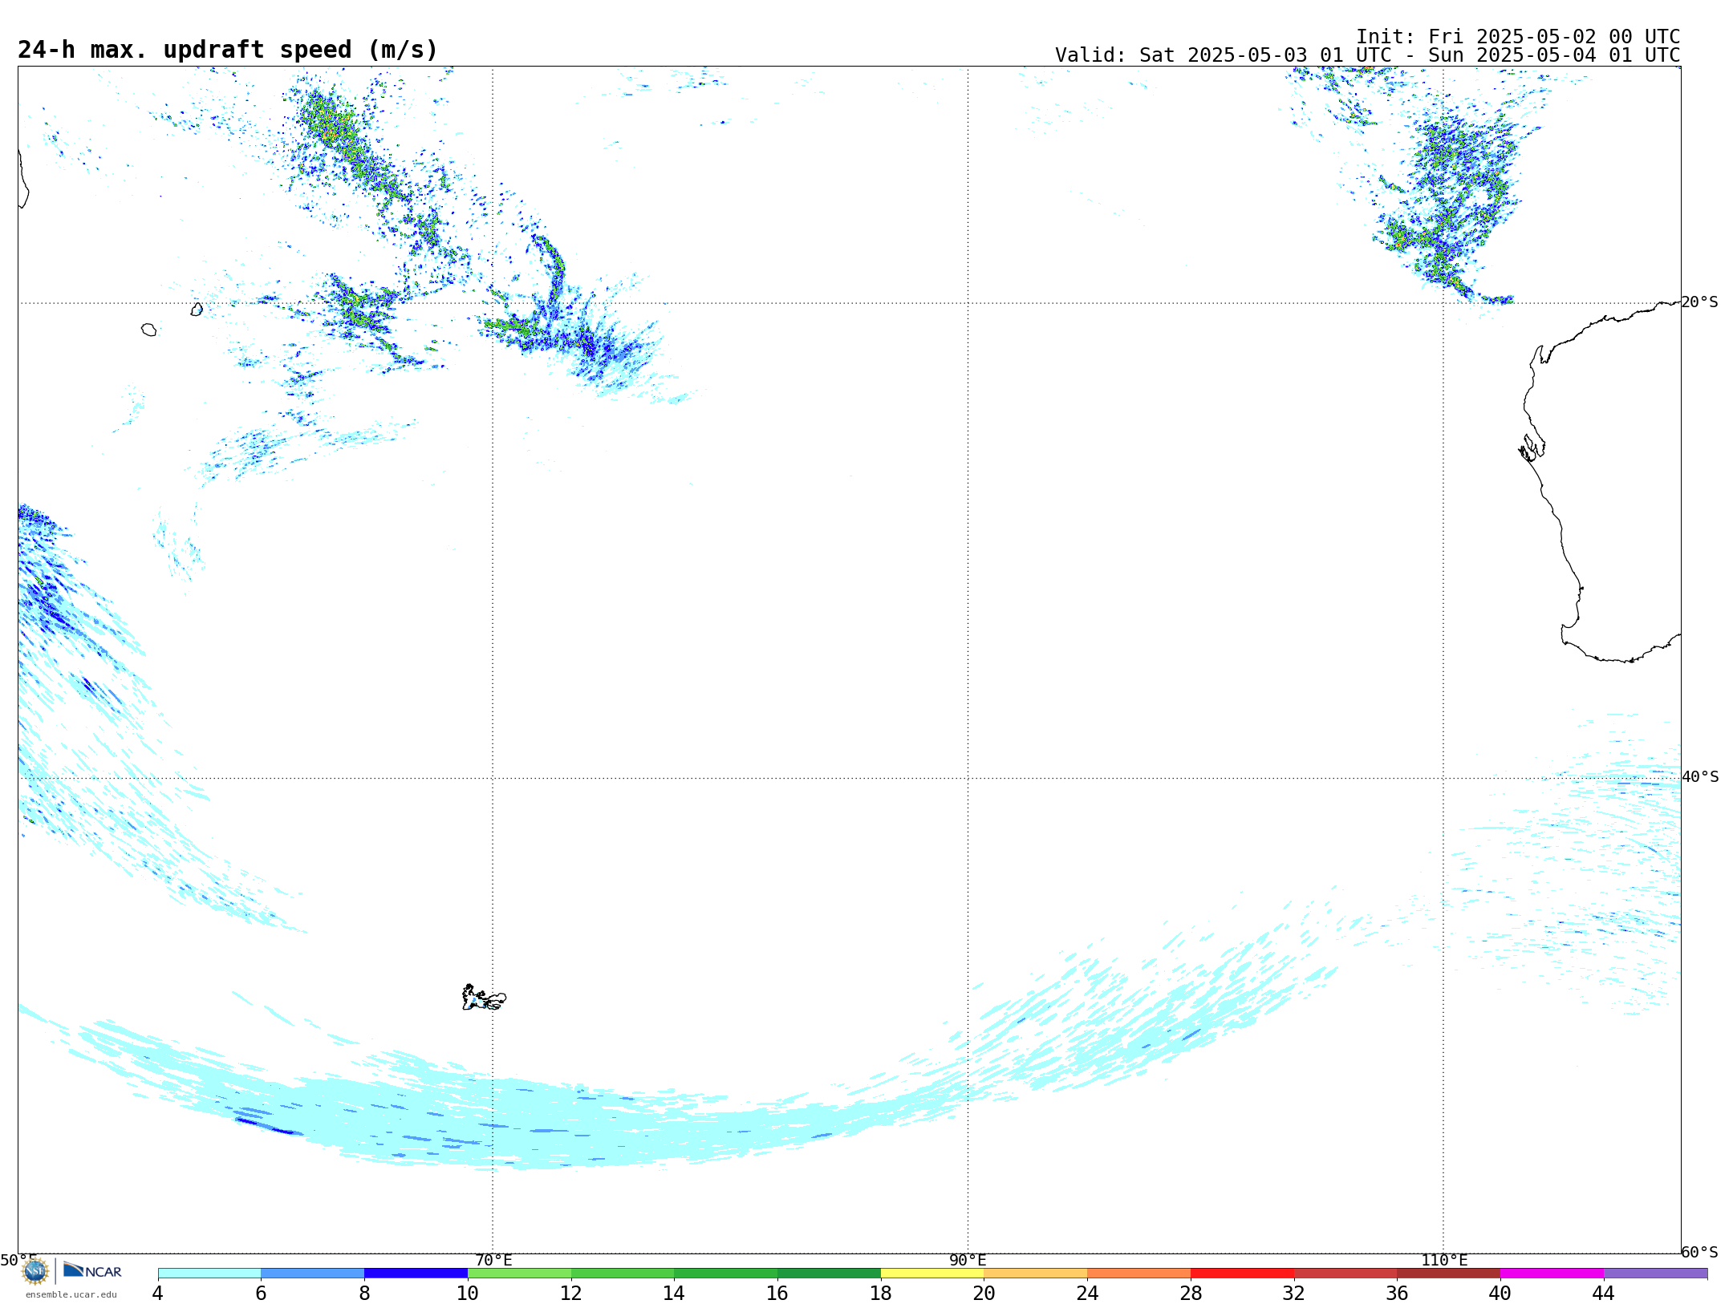Click the "40°S" latitude label
This screenshot has width=1733, height=1304.
[1700, 777]
